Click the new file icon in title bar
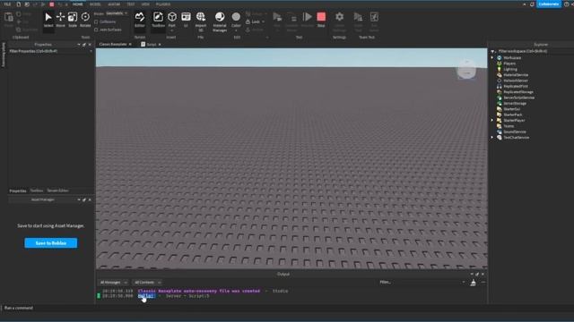 pos(19,4)
